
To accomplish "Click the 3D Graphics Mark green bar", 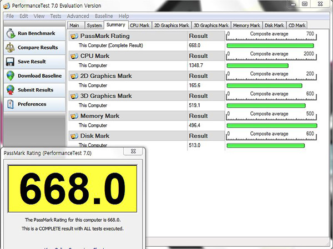I will pos(266,105).
